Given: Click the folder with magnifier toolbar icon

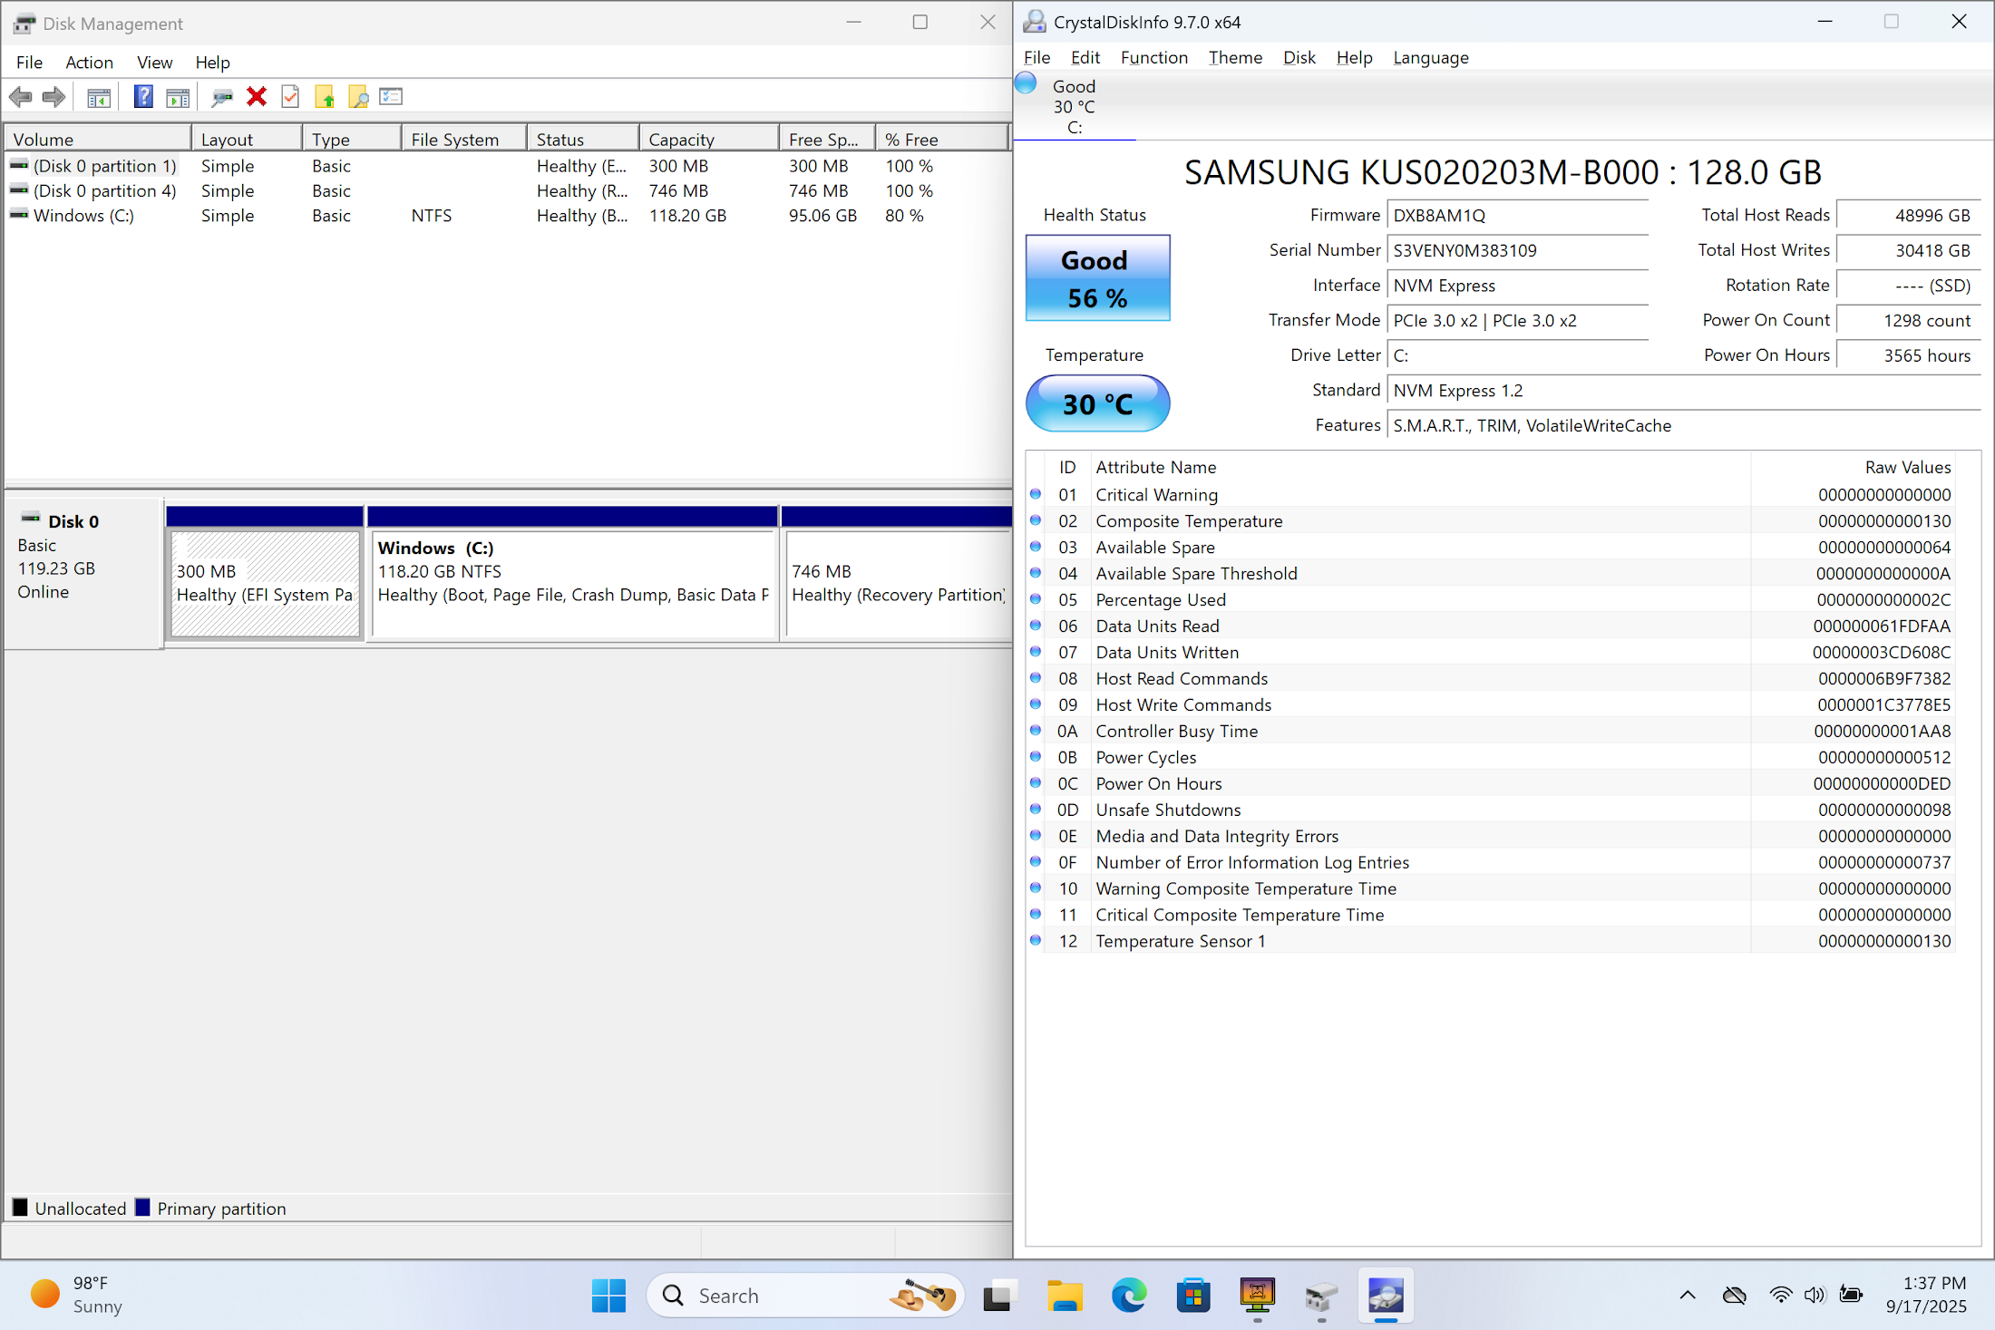Looking at the screenshot, I should [358, 97].
